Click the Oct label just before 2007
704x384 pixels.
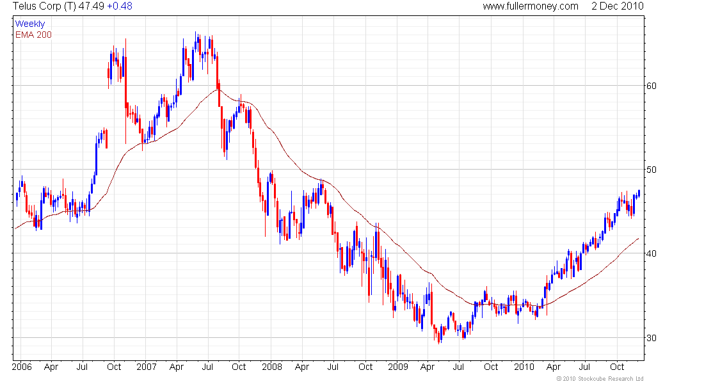pos(114,367)
